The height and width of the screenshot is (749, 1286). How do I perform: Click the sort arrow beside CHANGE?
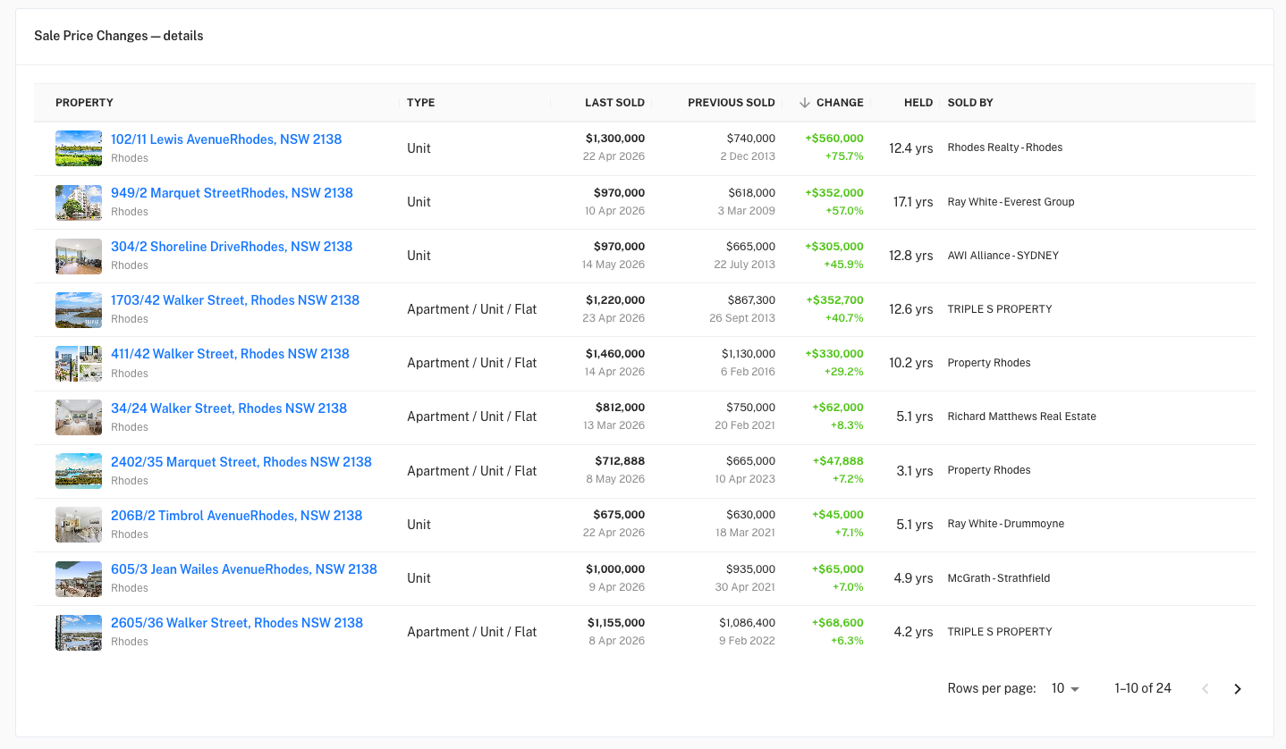805,103
